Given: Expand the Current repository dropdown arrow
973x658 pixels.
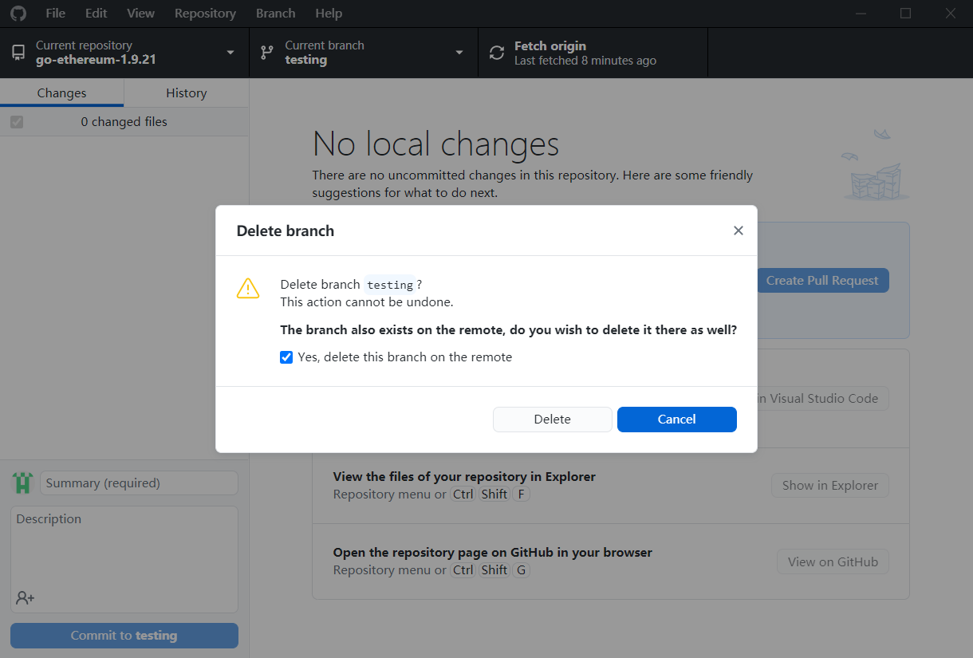Looking at the screenshot, I should tap(230, 53).
